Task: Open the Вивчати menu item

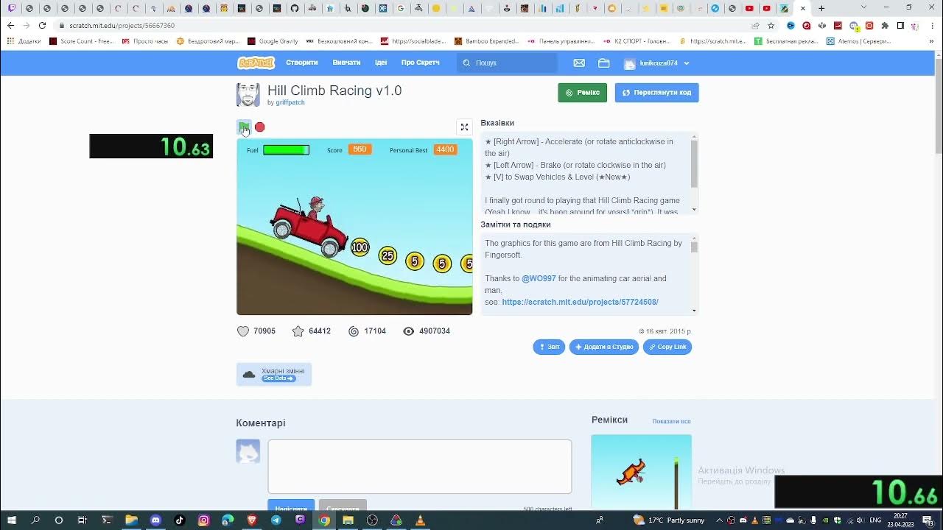Action: pyautogui.click(x=346, y=63)
